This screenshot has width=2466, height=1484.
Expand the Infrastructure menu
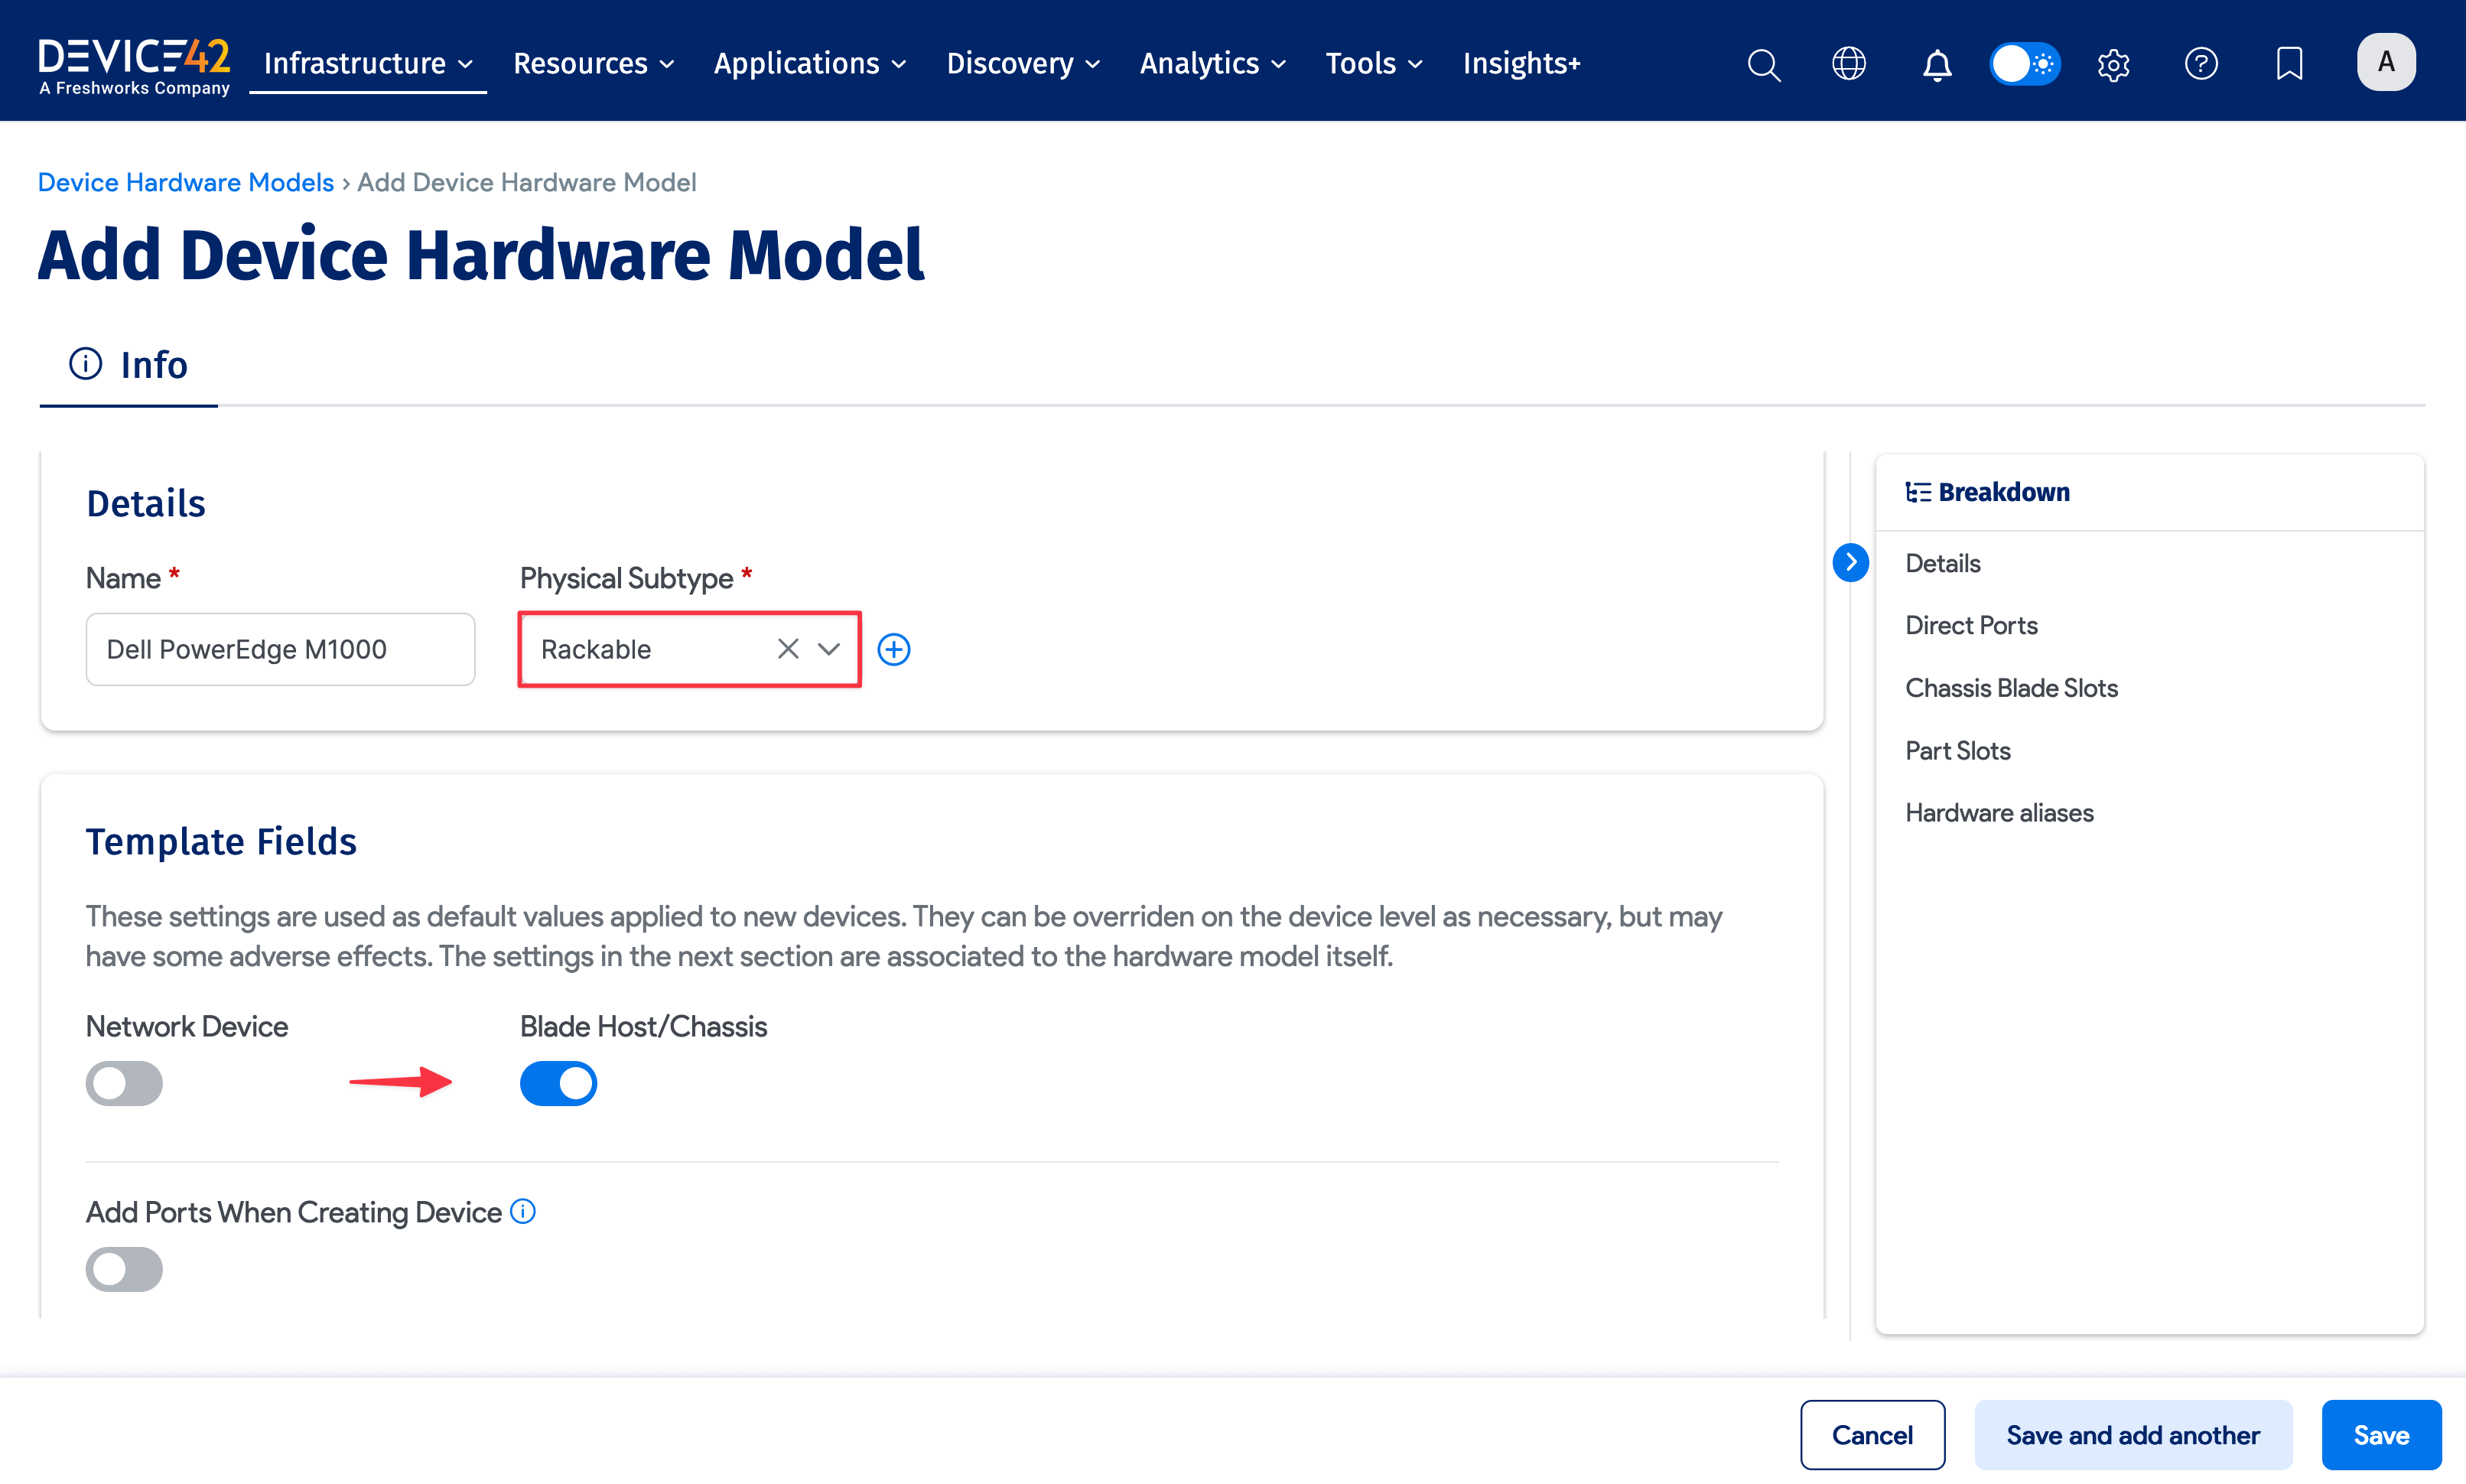(x=367, y=62)
